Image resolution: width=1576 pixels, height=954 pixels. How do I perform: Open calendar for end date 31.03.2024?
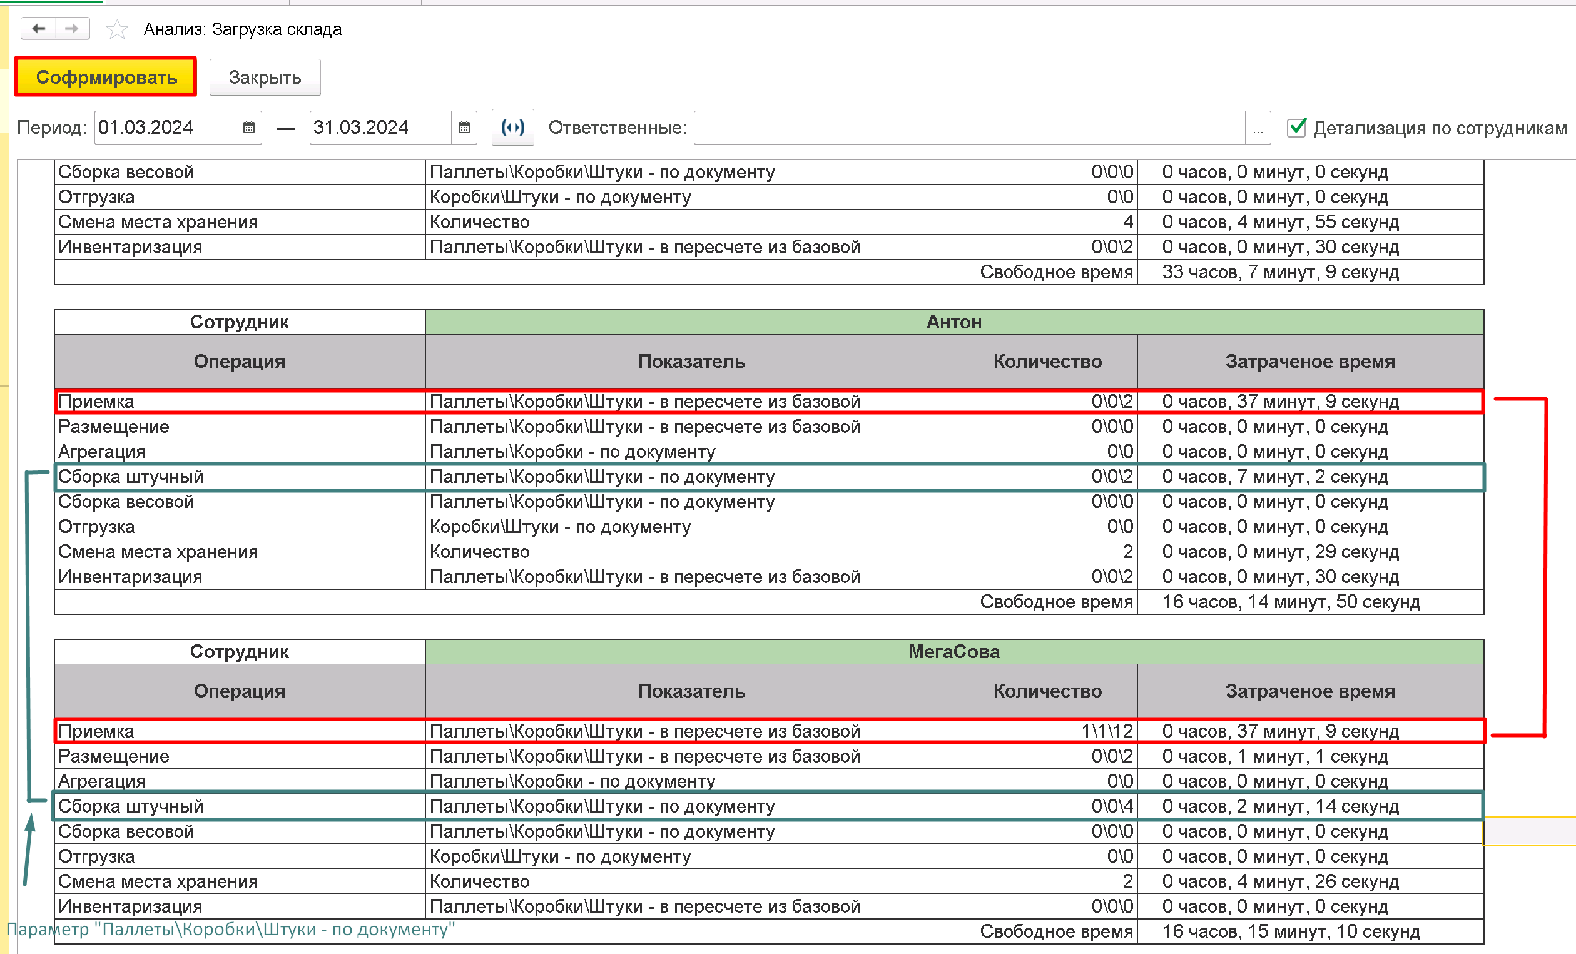[x=464, y=127]
